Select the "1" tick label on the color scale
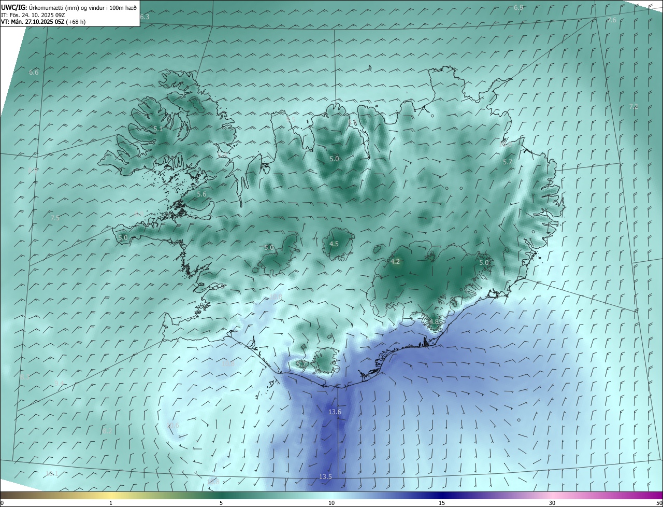663x507 pixels. click(x=111, y=503)
